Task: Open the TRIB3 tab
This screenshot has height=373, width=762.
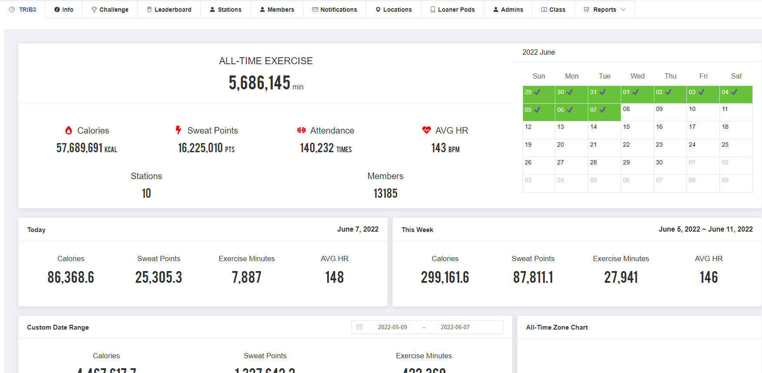Action: pyautogui.click(x=23, y=10)
